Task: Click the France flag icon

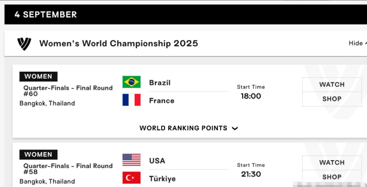Action: click(132, 100)
